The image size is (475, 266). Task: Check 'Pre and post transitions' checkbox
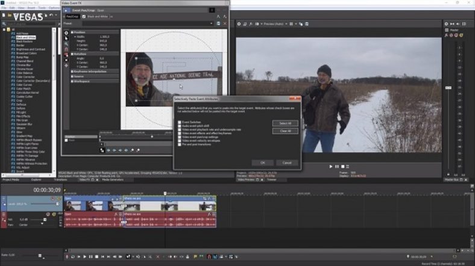click(x=180, y=144)
